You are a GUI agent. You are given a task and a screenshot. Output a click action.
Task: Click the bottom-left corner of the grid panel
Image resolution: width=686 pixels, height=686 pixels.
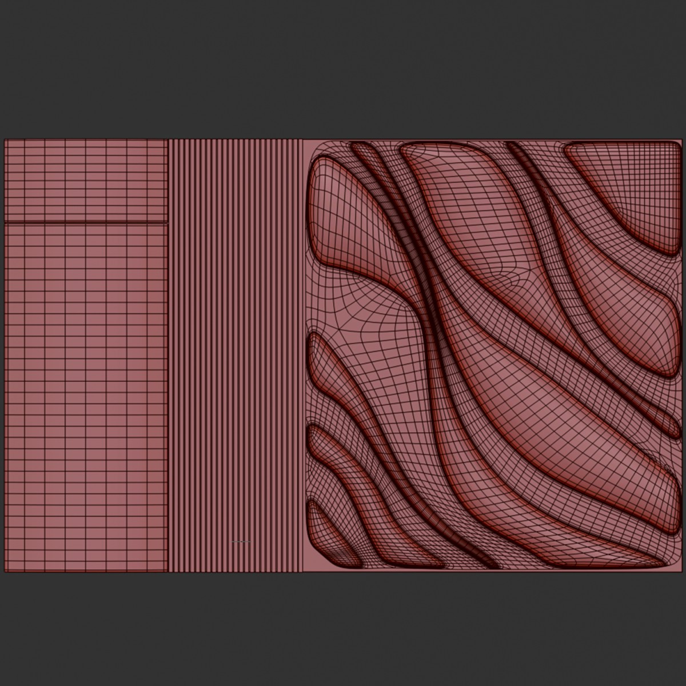[6, 571]
